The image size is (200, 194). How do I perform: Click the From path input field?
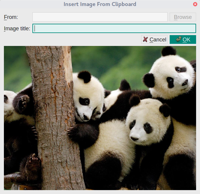point(100,17)
